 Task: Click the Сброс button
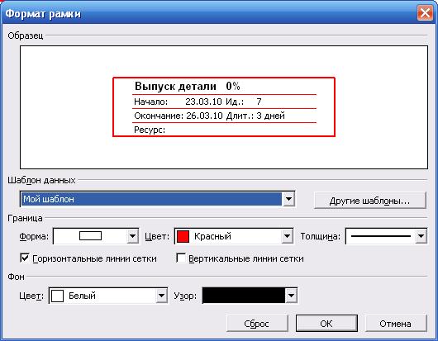[x=257, y=324]
